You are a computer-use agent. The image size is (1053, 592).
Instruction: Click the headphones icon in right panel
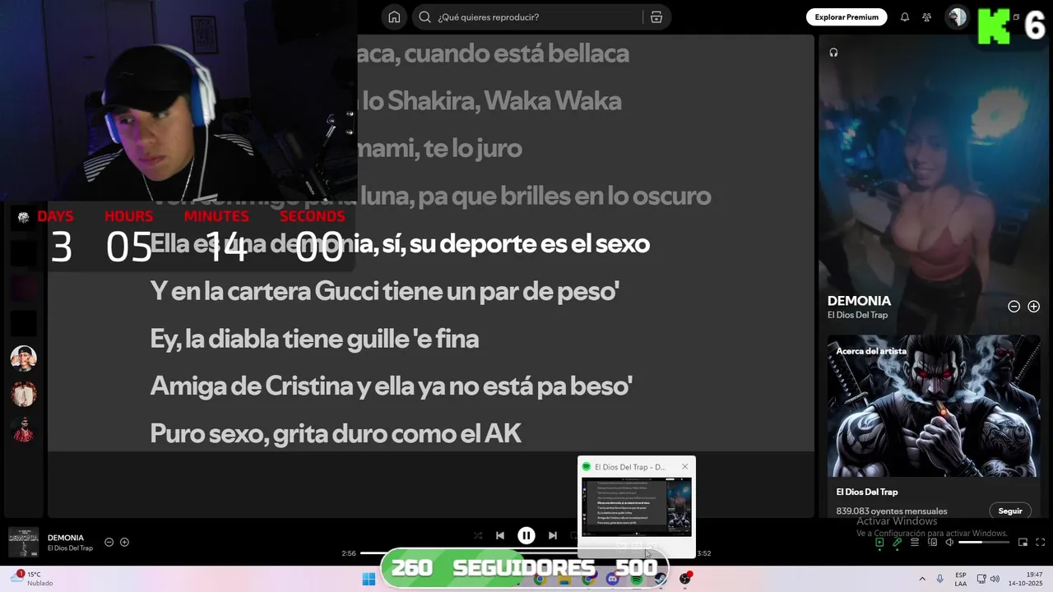pos(833,53)
